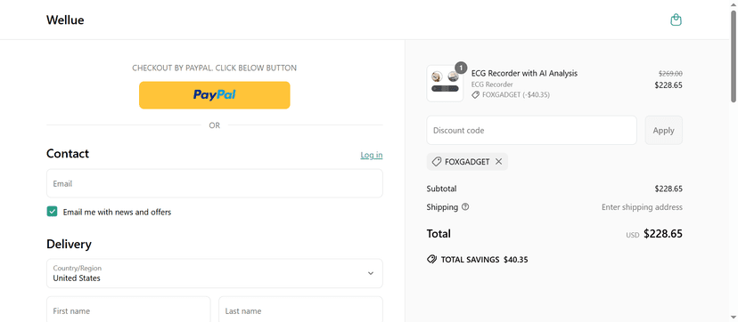Focus the Email input field
The image size is (738, 322).
[215, 183]
